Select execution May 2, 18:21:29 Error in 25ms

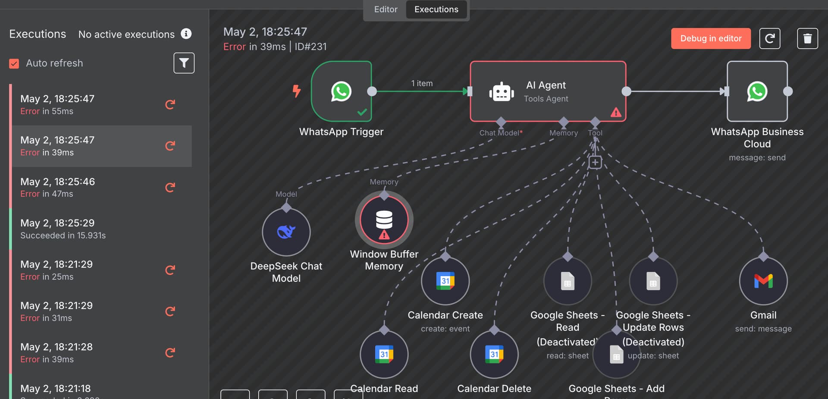[101, 270]
